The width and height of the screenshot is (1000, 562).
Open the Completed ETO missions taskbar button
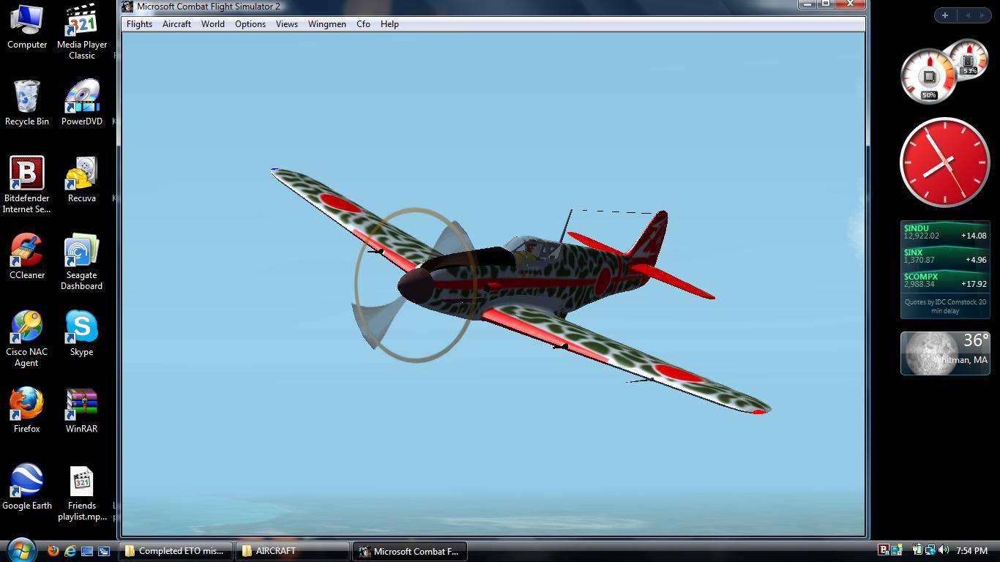pyautogui.click(x=176, y=551)
